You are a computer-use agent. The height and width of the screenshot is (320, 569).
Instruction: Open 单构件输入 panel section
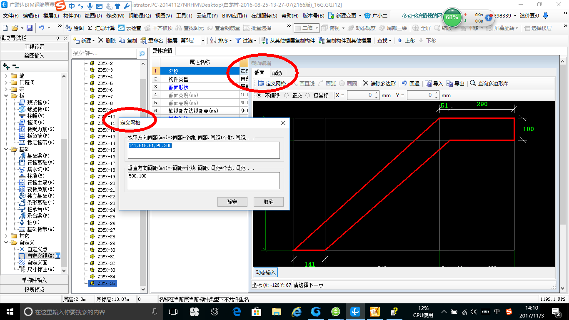(x=34, y=280)
